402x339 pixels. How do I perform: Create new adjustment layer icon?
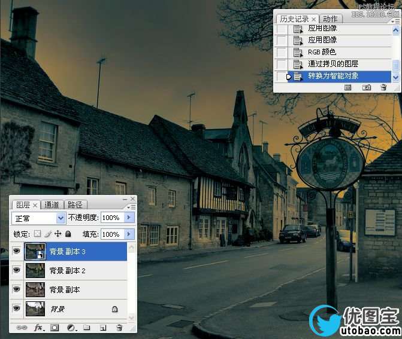(x=71, y=328)
